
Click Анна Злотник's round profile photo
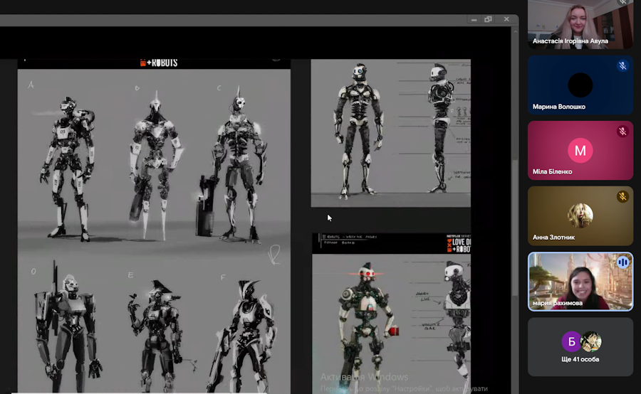[x=580, y=215]
